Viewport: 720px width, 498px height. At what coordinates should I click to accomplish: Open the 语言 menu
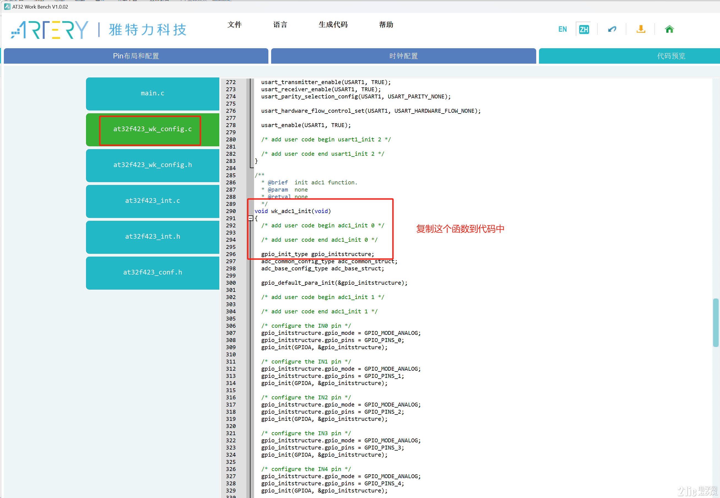tap(280, 25)
